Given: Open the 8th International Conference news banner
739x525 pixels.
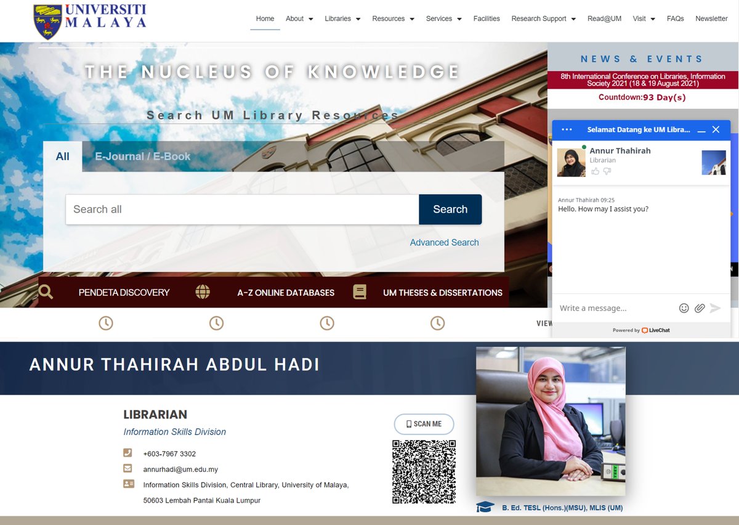Looking at the screenshot, I should (x=643, y=80).
